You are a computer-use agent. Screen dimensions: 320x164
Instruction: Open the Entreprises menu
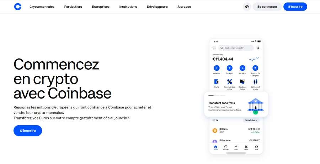[x=101, y=7]
